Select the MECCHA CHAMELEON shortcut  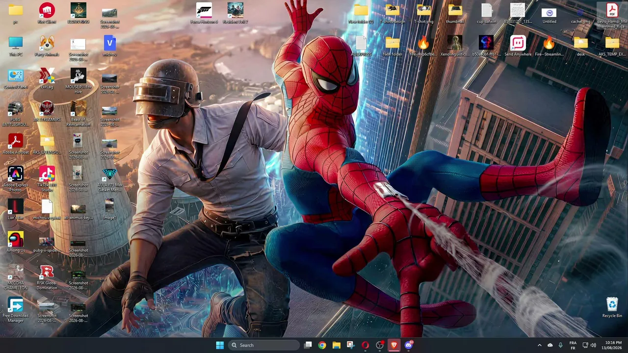coord(16,277)
